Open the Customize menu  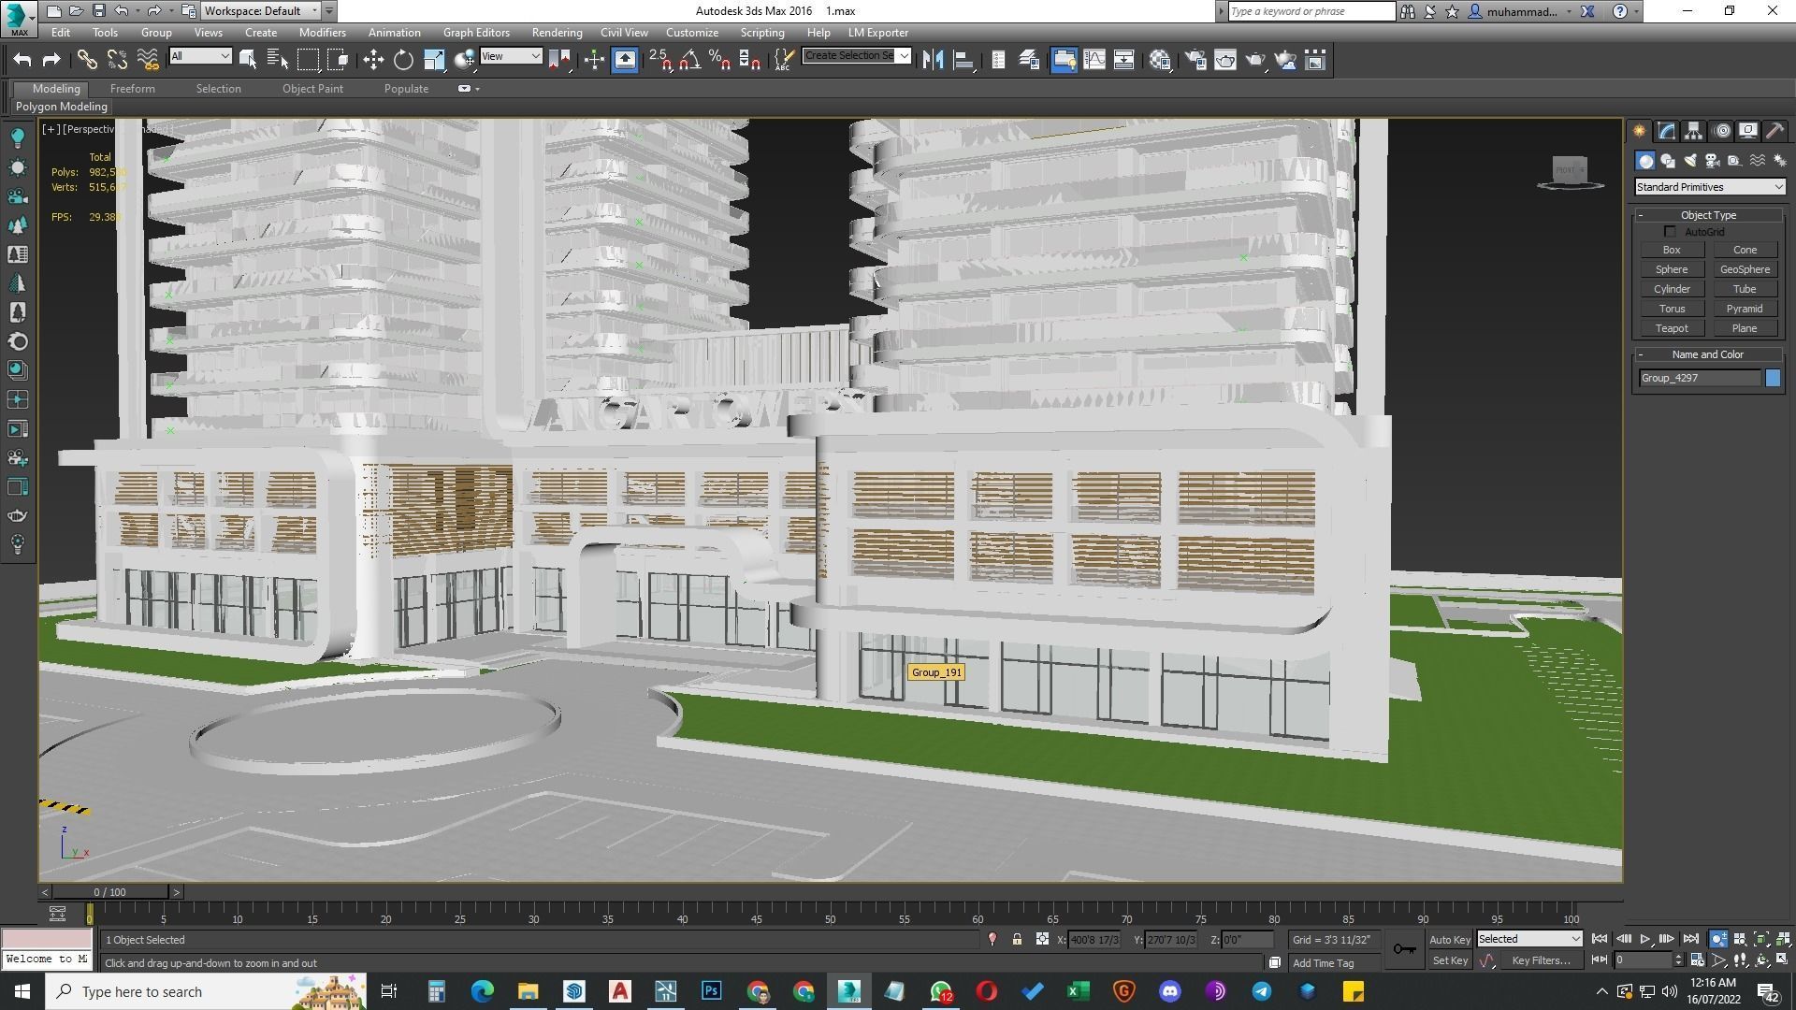click(x=691, y=32)
